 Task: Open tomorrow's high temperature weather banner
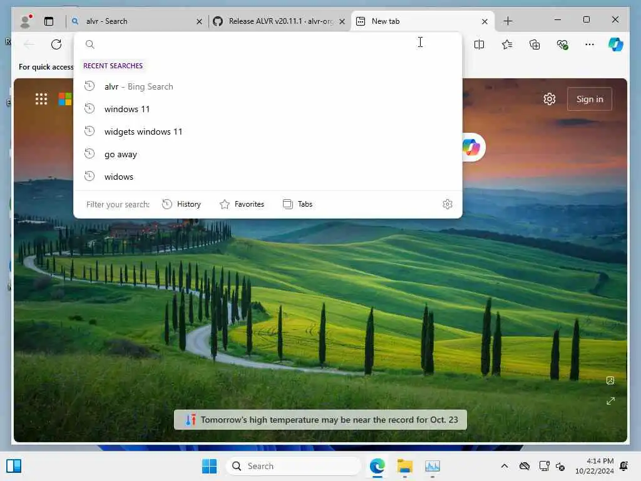(x=320, y=420)
